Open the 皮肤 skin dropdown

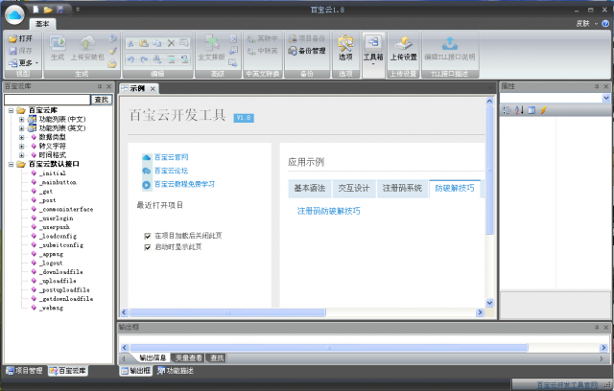click(586, 23)
